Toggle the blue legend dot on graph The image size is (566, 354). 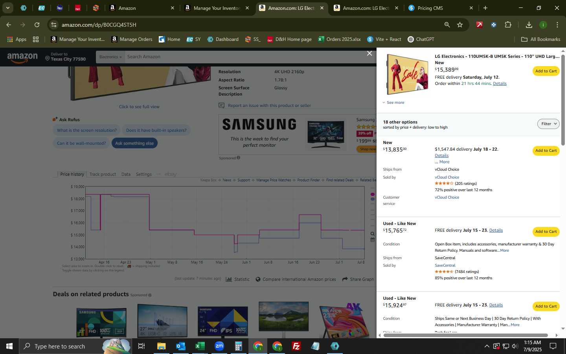(x=373, y=199)
